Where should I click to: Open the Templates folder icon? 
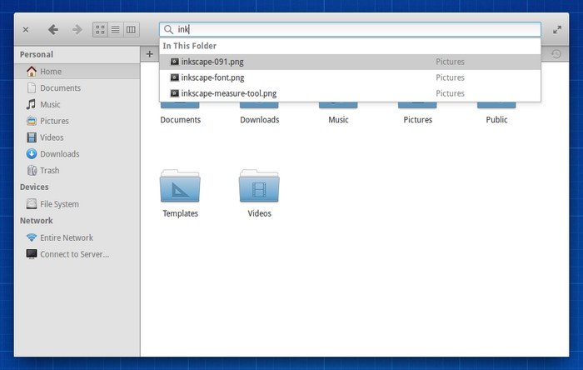click(x=180, y=187)
